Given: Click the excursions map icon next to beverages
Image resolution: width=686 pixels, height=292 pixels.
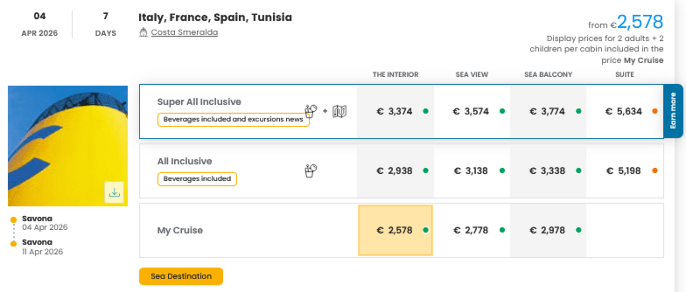Looking at the screenshot, I should (340, 111).
